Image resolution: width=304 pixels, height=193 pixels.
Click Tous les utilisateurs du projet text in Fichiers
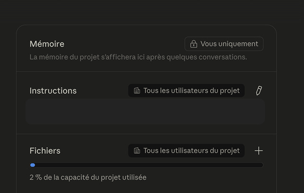(x=191, y=150)
